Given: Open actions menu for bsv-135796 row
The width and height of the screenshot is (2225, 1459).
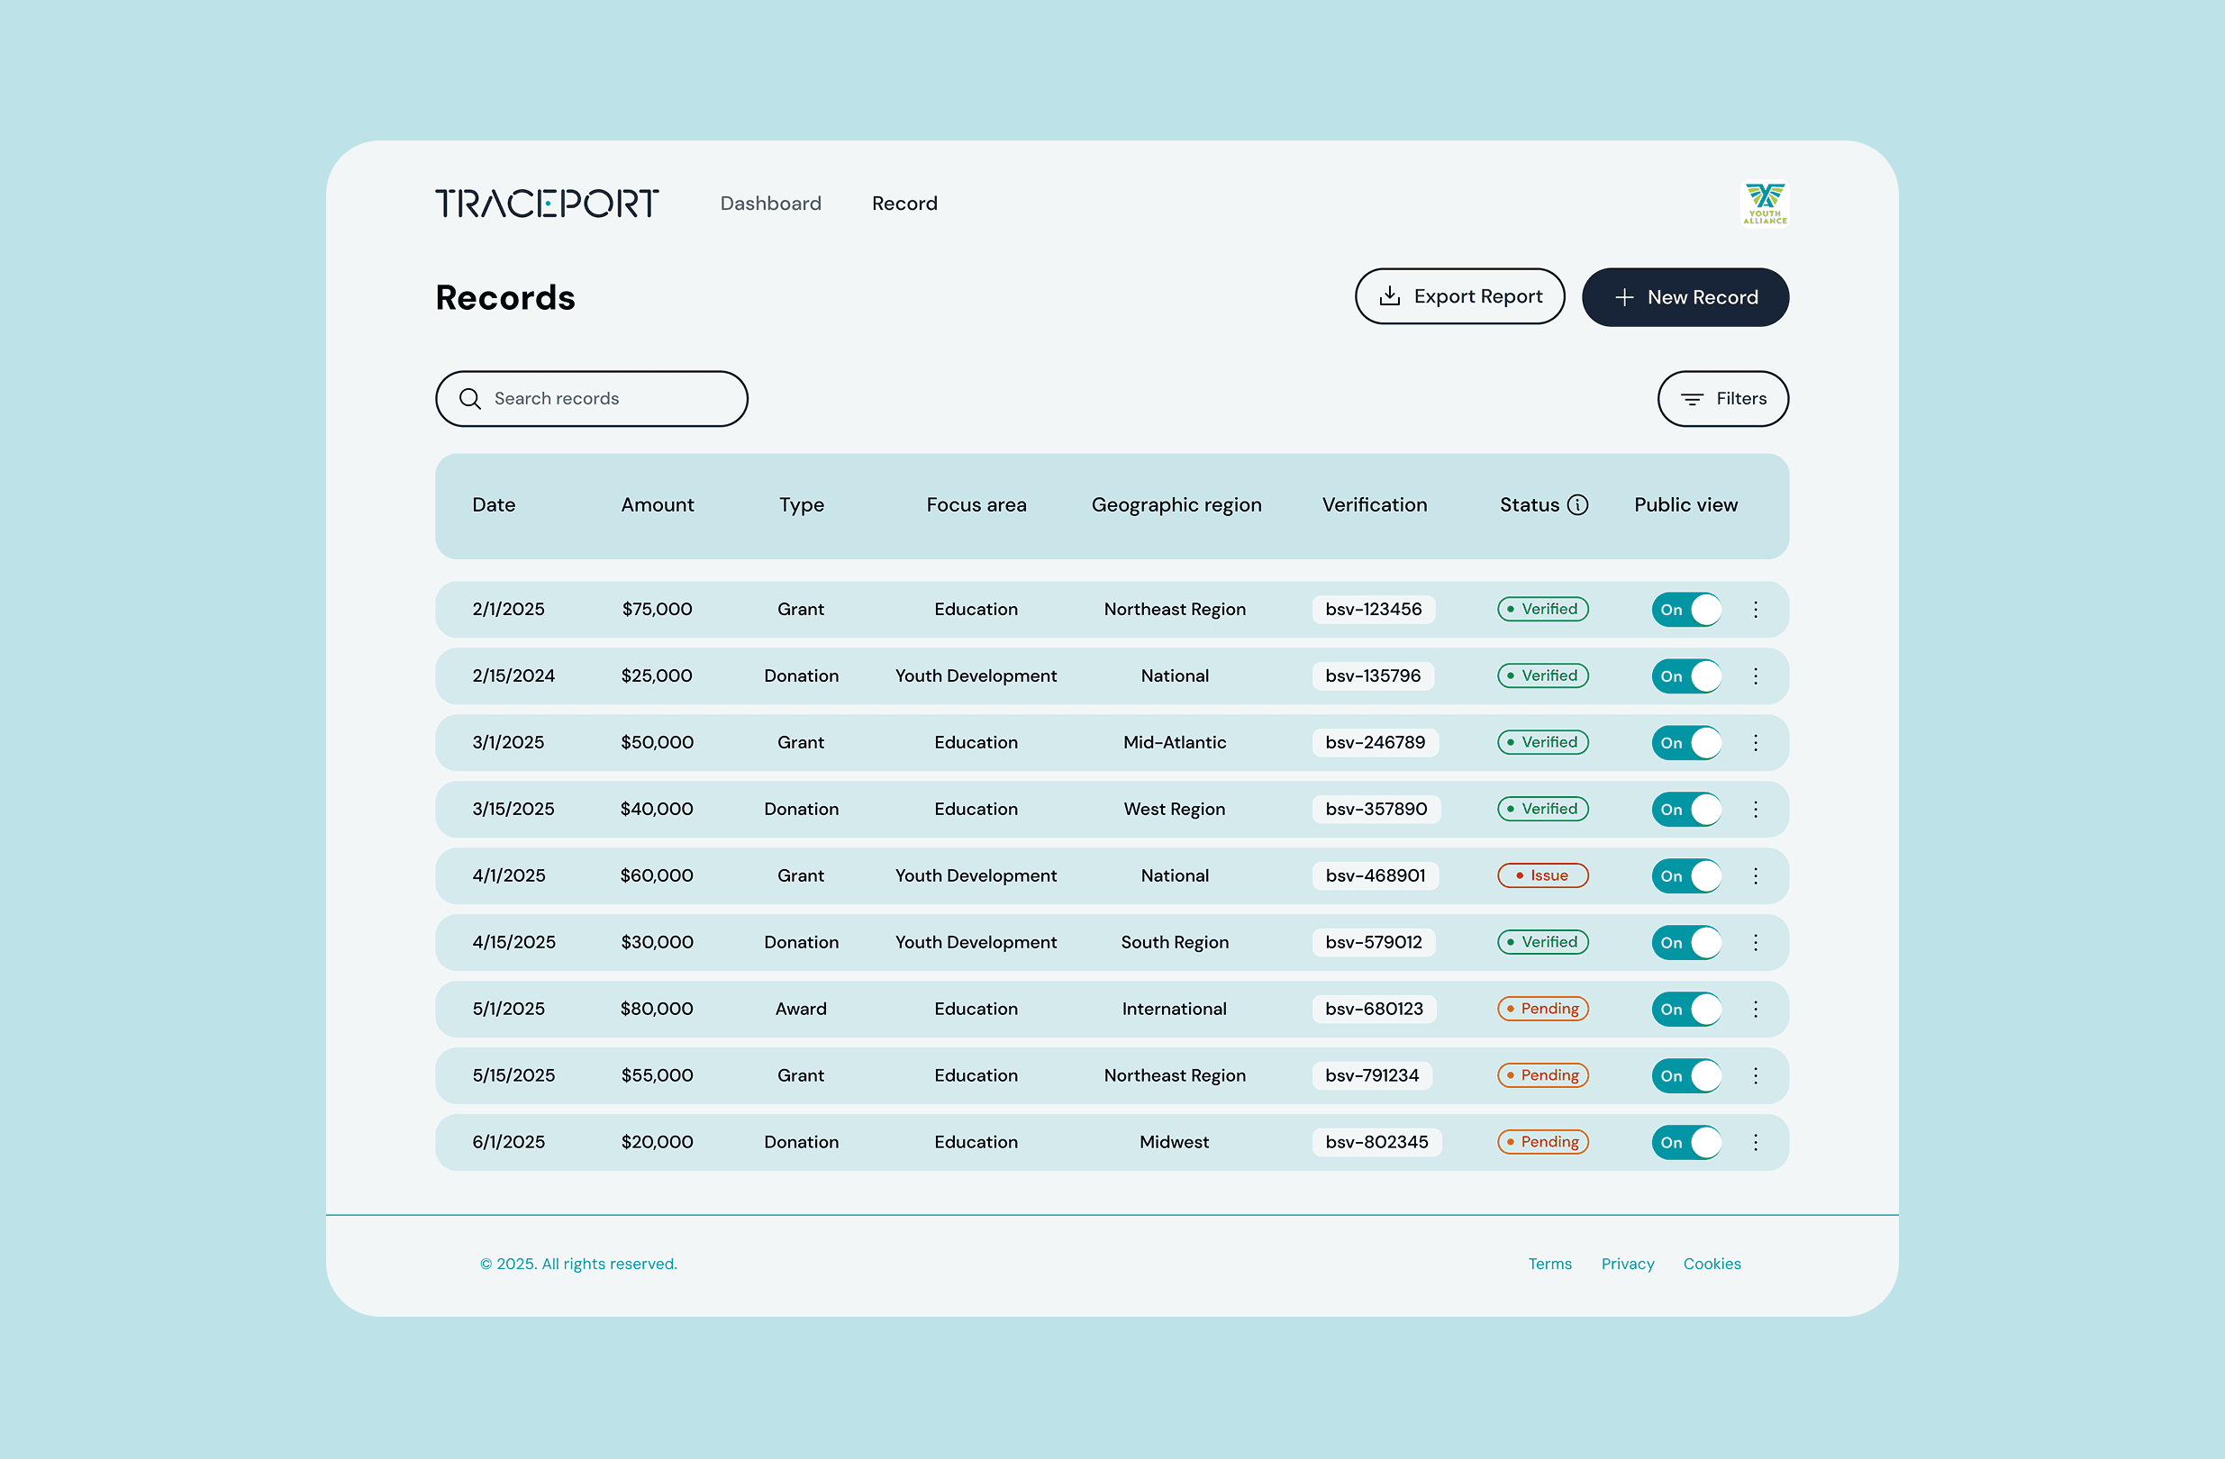Looking at the screenshot, I should [1755, 675].
